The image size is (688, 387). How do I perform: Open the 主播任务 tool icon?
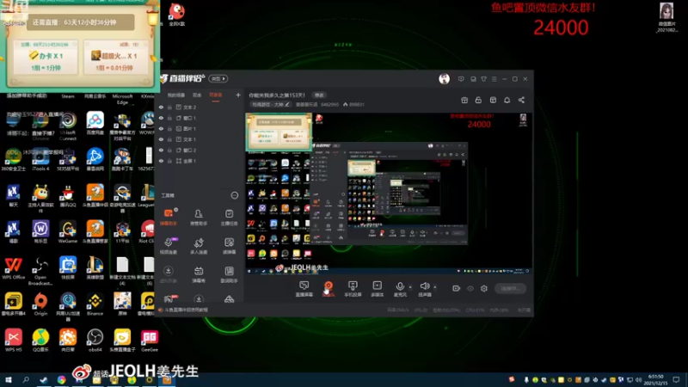point(229,217)
